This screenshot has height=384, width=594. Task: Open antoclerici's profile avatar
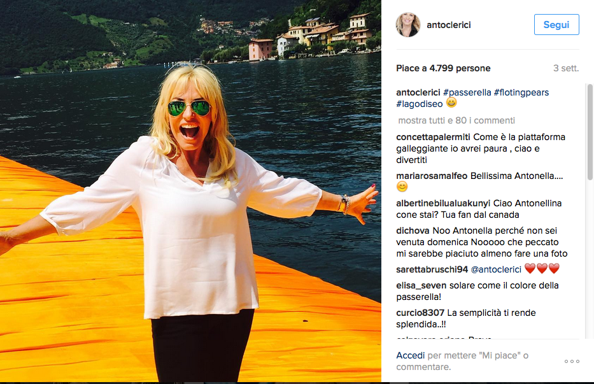[408, 24]
